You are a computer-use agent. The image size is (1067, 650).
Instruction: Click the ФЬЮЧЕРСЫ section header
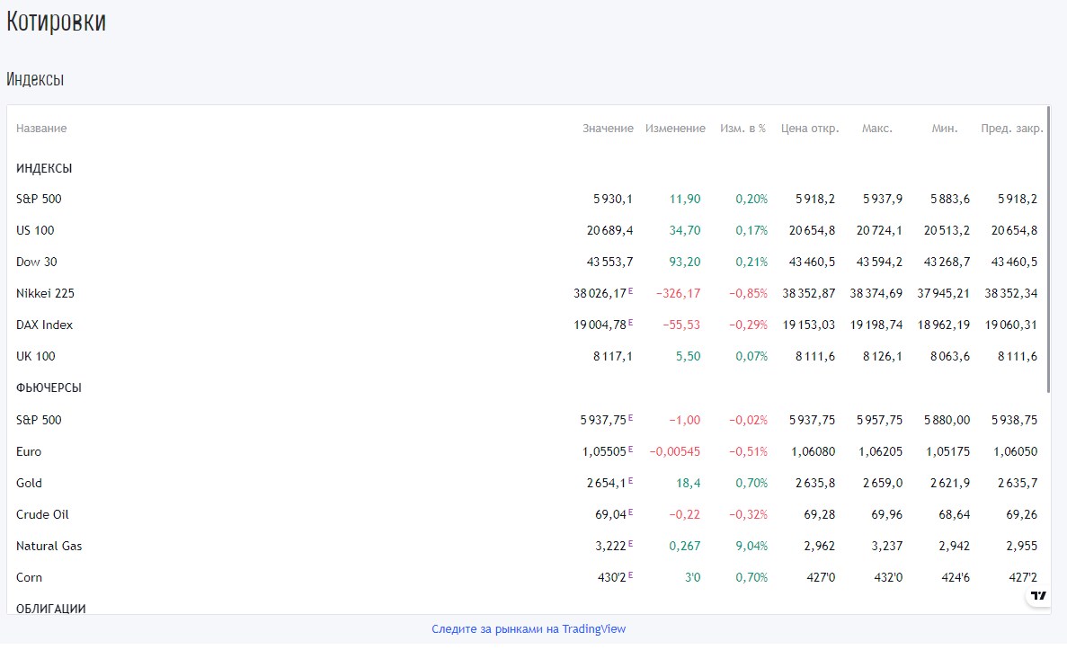49,387
